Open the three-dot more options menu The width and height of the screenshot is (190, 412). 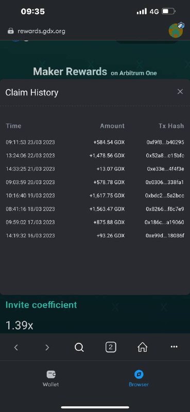pyautogui.click(x=174, y=347)
